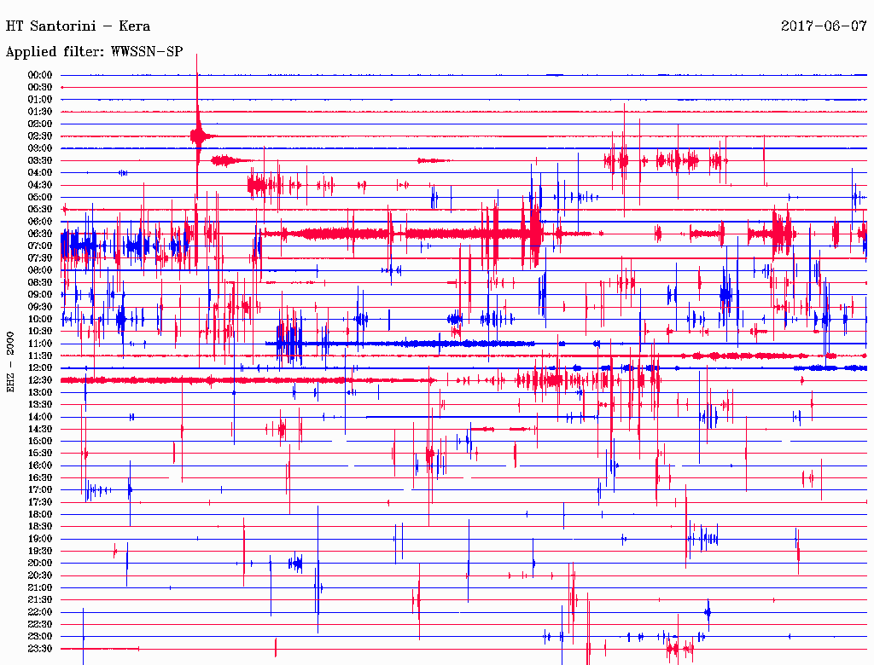
Task: Click the '05:30' time label
Action: pyautogui.click(x=40, y=210)
